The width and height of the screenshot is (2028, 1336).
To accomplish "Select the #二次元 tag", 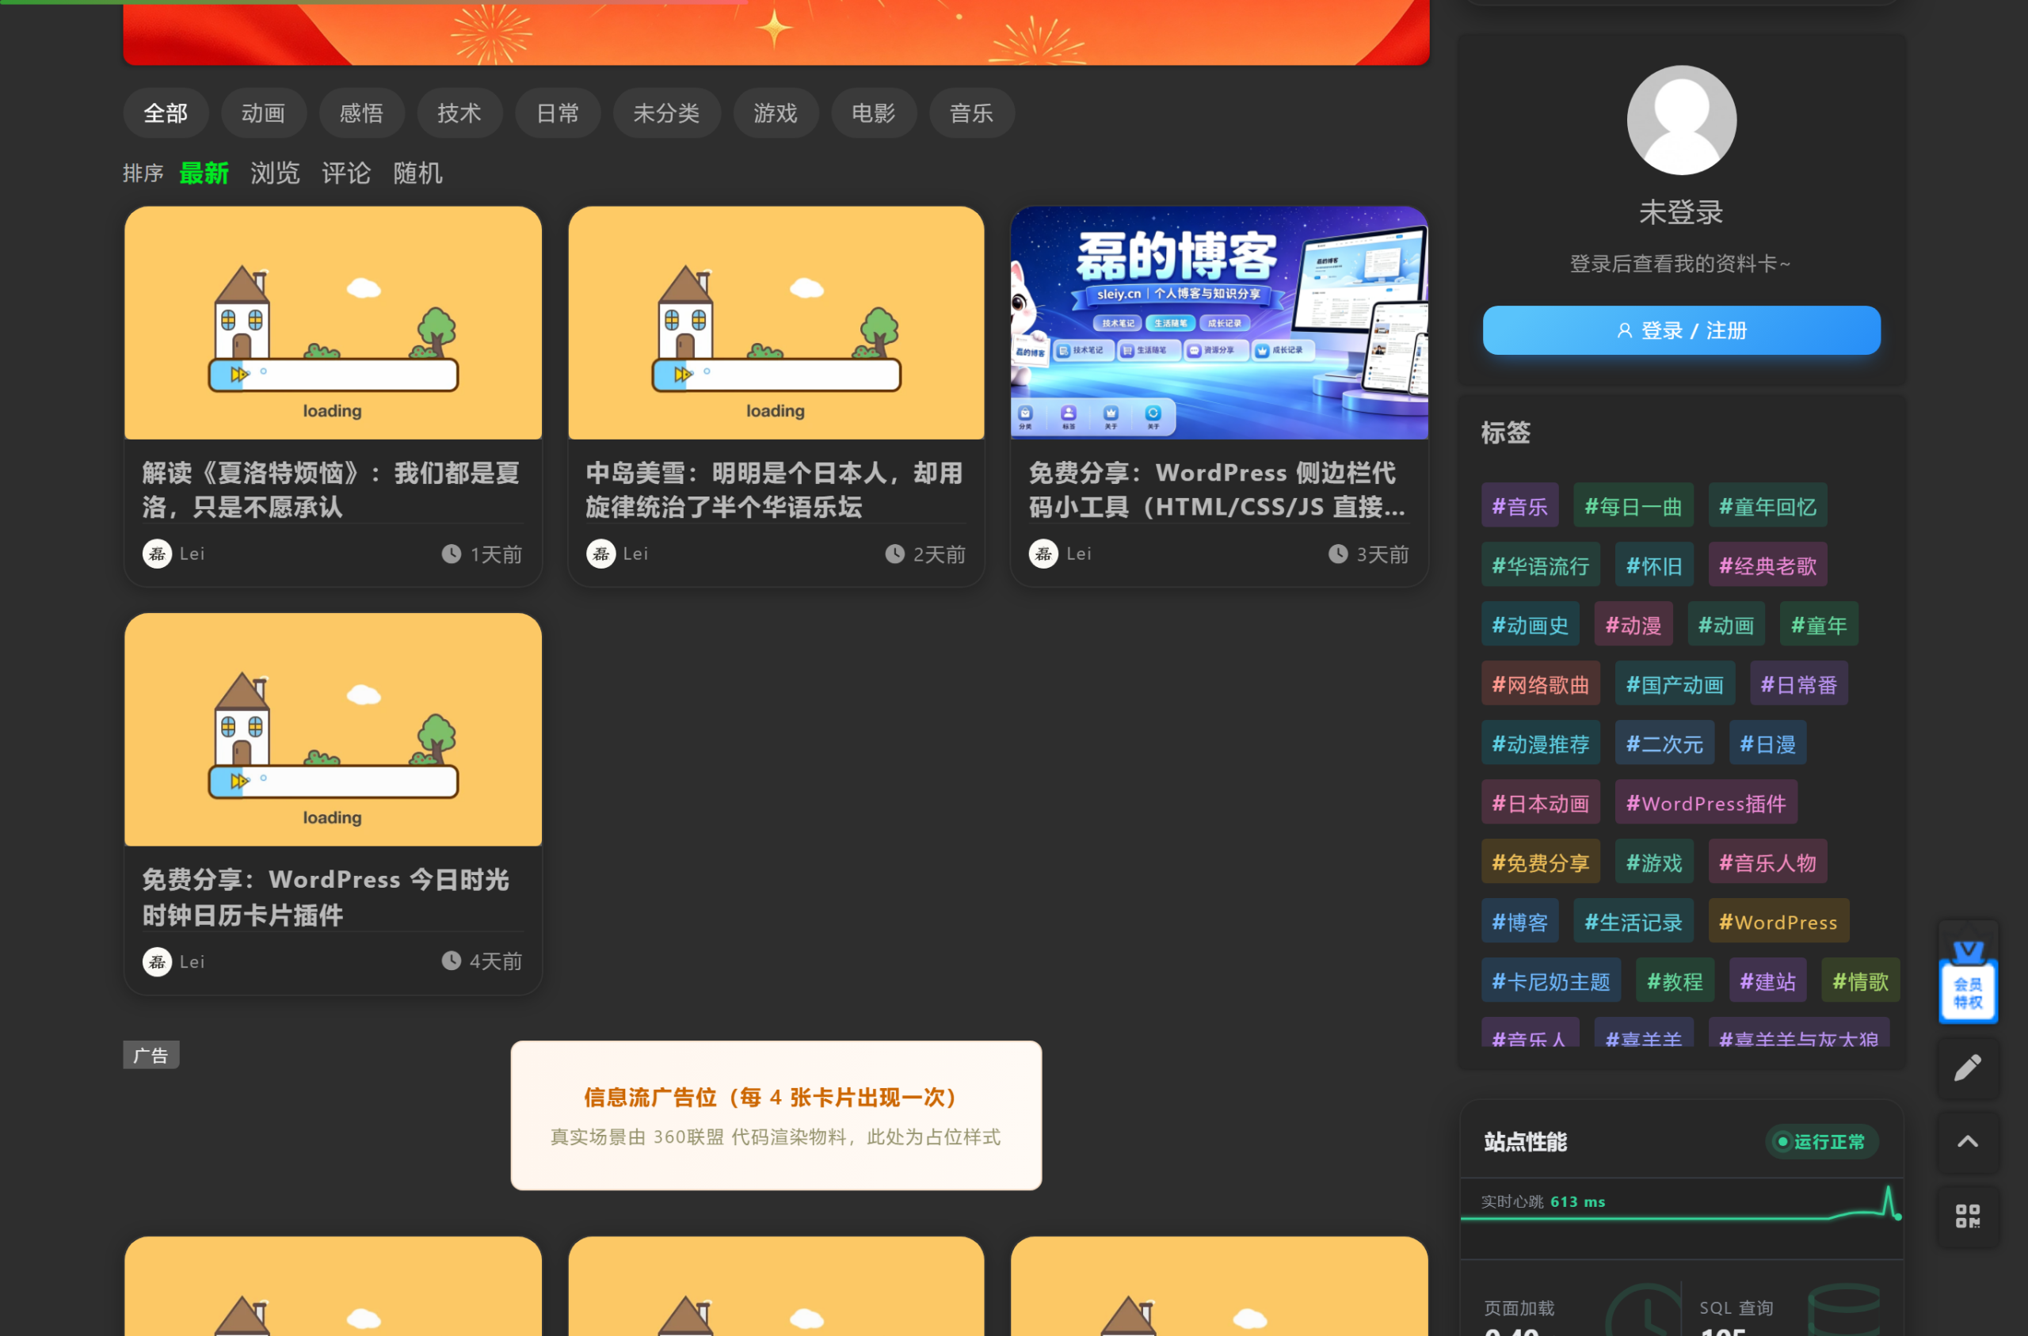I will pyautogui.click(x=1664, y=744).
